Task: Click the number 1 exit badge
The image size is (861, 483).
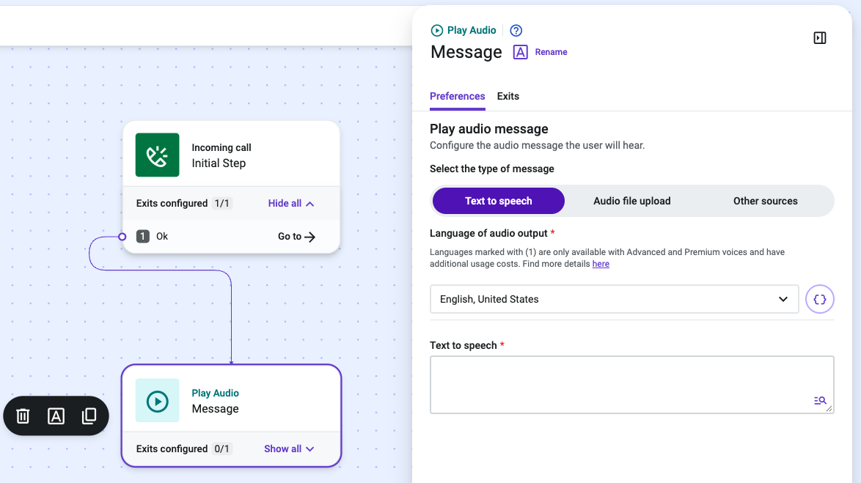Action: [143, 237]
